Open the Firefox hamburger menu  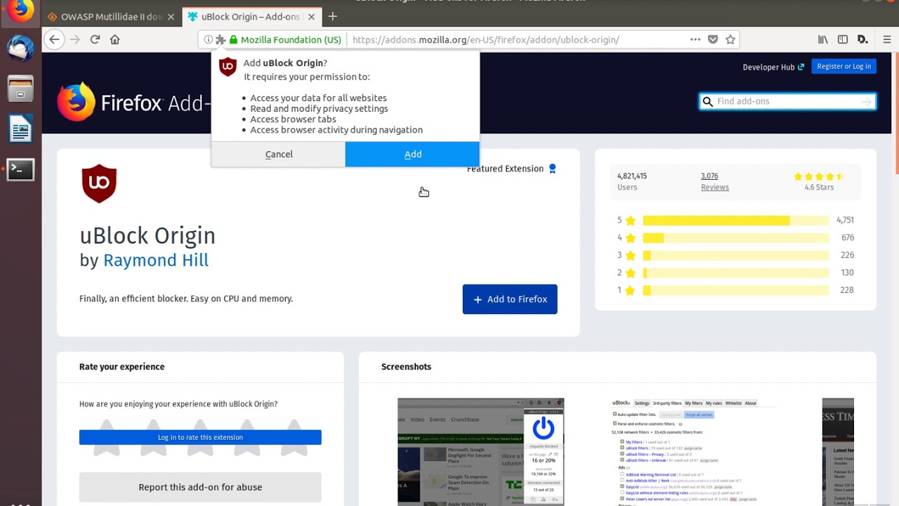(886, 39)
